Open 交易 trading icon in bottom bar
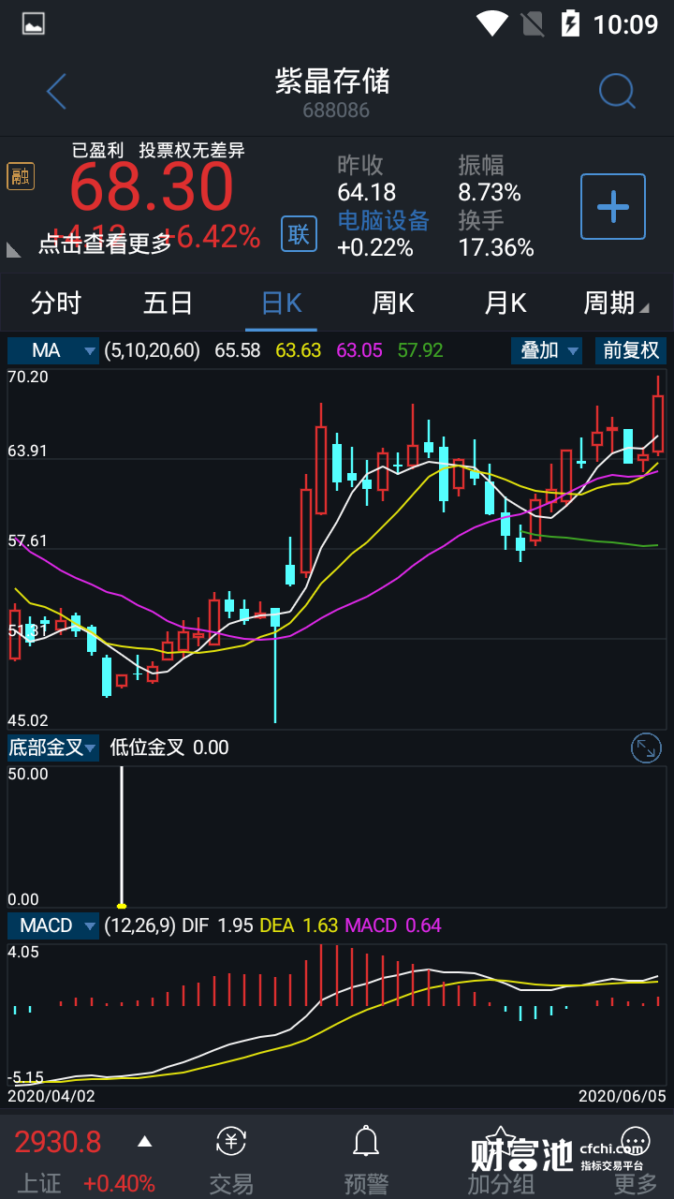The image size is (674, 1199). [231, 1160]
